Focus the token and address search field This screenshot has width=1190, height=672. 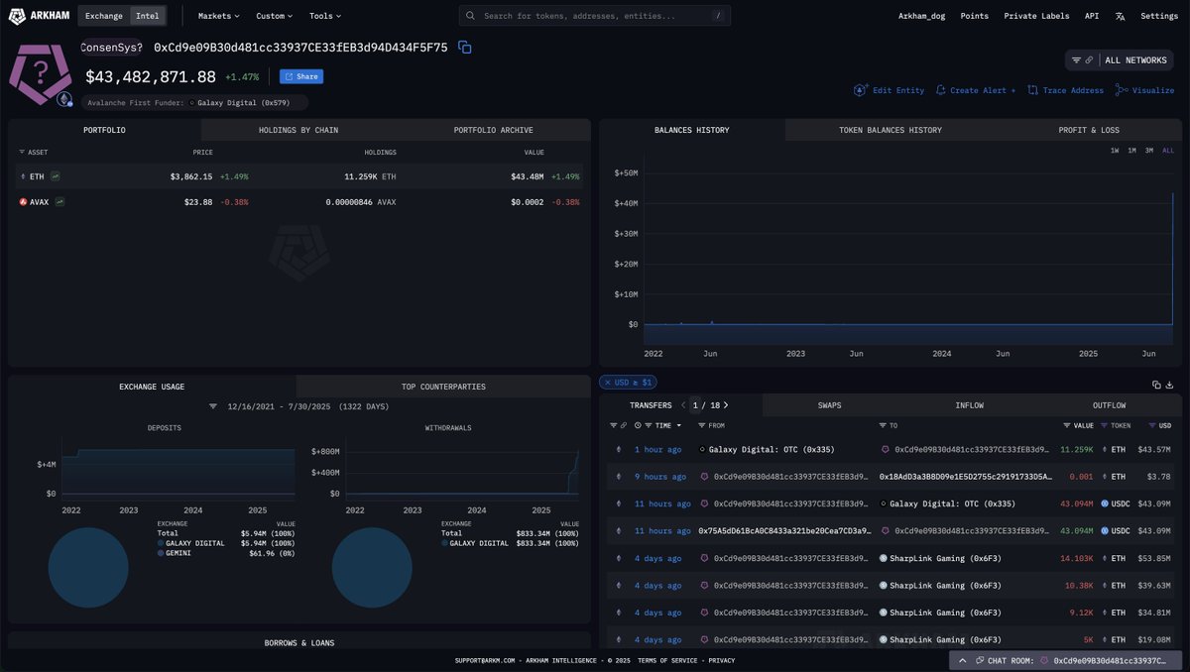point(595,16)
